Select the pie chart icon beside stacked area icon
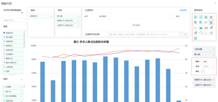 [x=211, y=28]
